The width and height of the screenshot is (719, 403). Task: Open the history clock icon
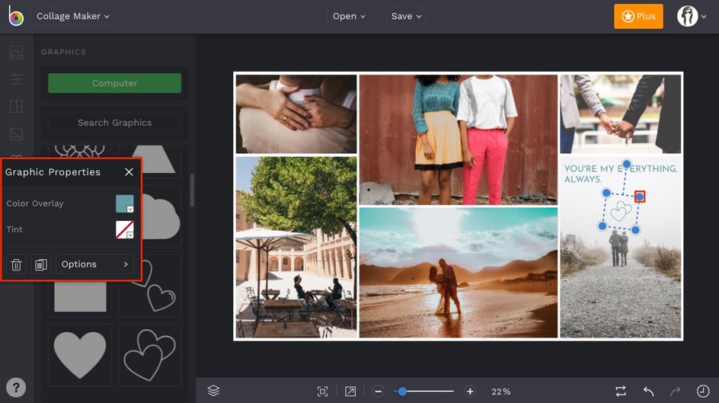click(703, 391)
